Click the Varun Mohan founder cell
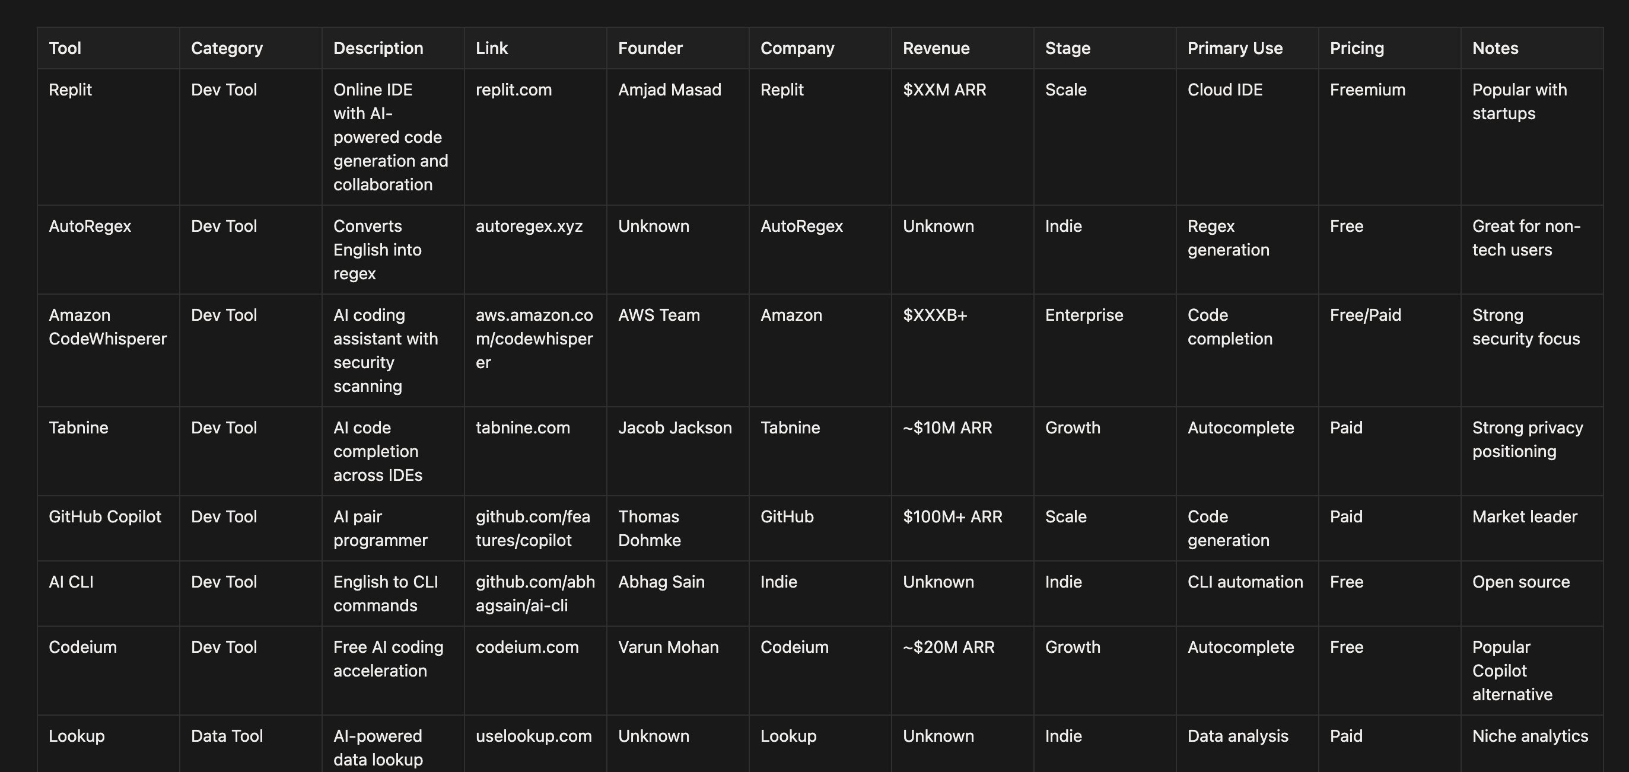1629x772 pixels. [668, 647]
